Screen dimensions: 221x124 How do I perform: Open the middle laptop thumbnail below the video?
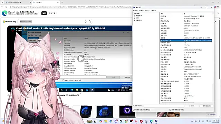[x=105, y=112]
